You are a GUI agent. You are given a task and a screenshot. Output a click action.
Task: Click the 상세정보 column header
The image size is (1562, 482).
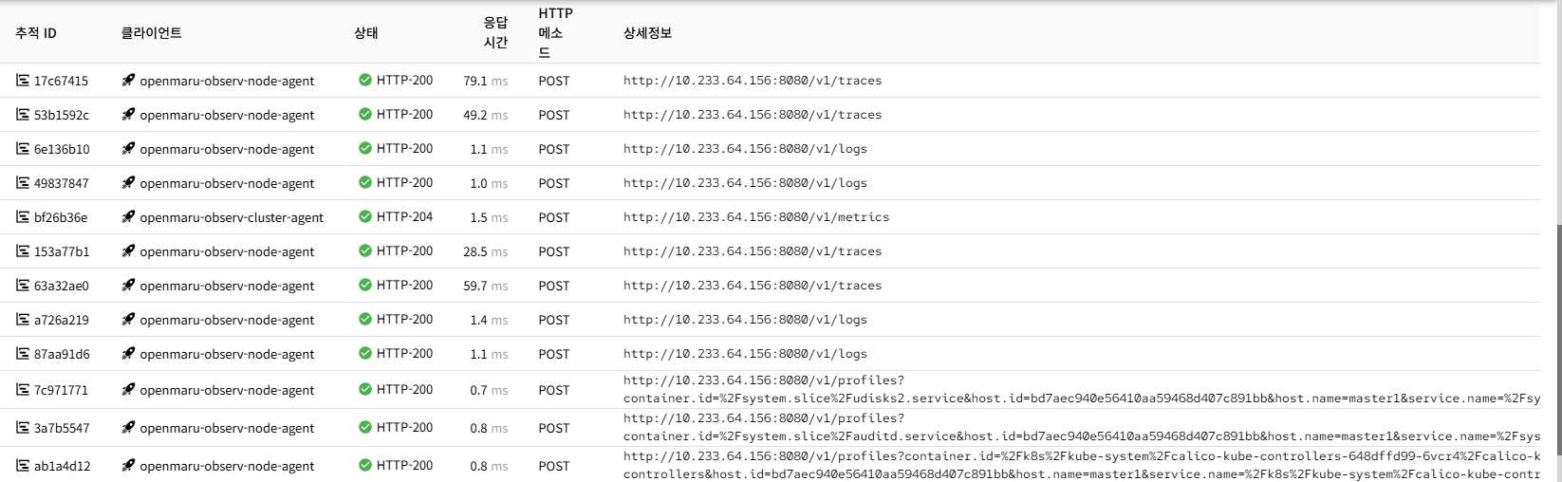click(x=647, y=33)
